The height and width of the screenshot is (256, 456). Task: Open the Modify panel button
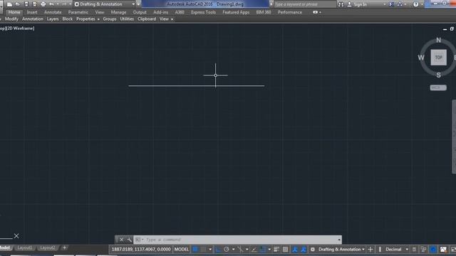click(11, 19)
